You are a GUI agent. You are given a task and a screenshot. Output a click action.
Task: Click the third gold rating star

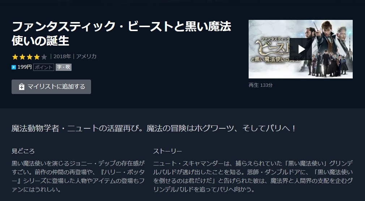point(30,57)
